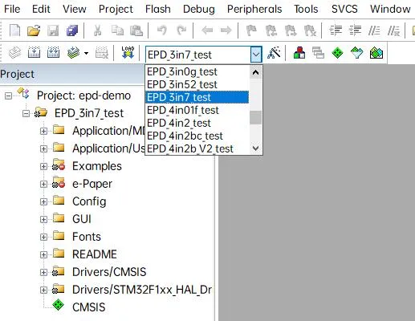The image size is (415, 321).
Task: Open the File menu
Action: 12,9
